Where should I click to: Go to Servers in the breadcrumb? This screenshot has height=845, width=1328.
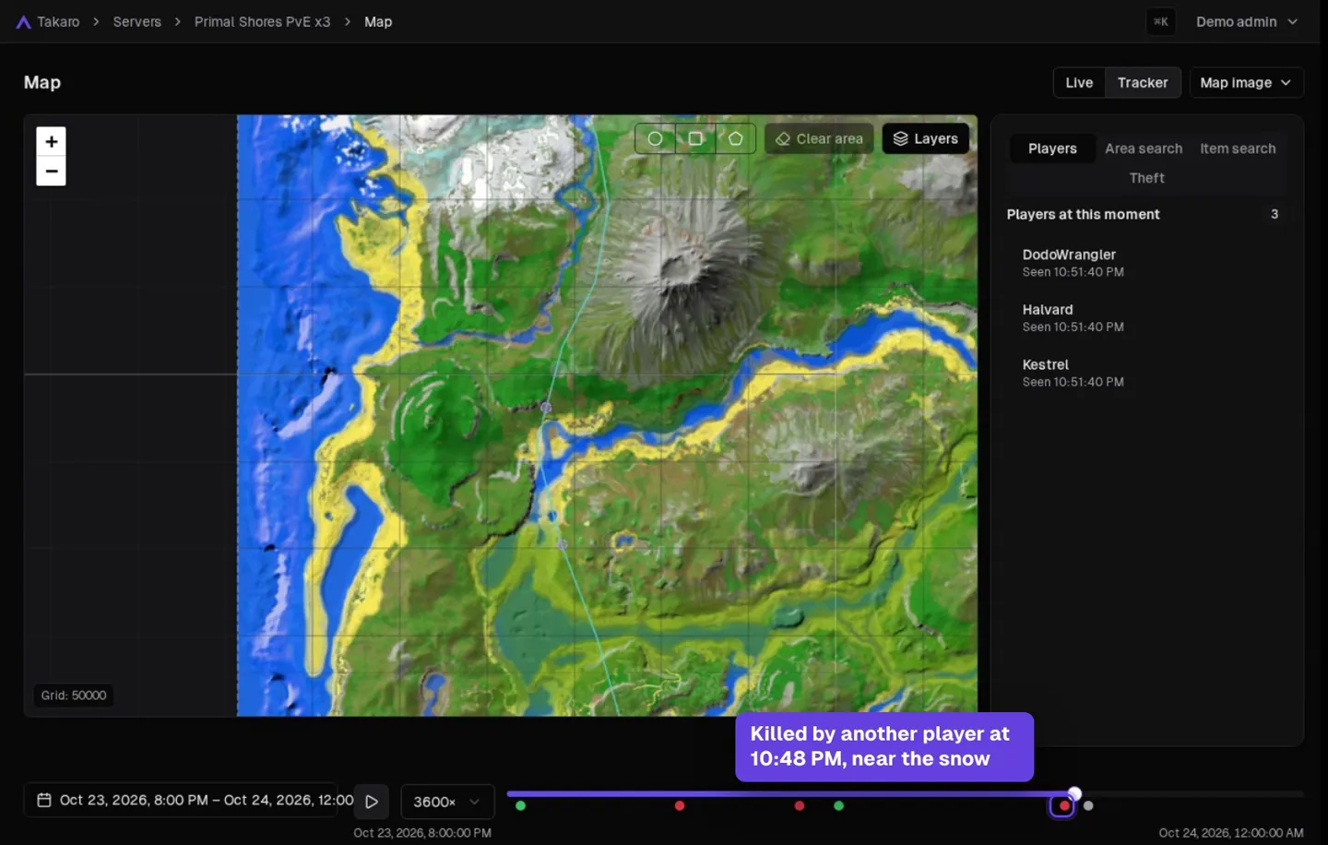[x=136, y=21]
